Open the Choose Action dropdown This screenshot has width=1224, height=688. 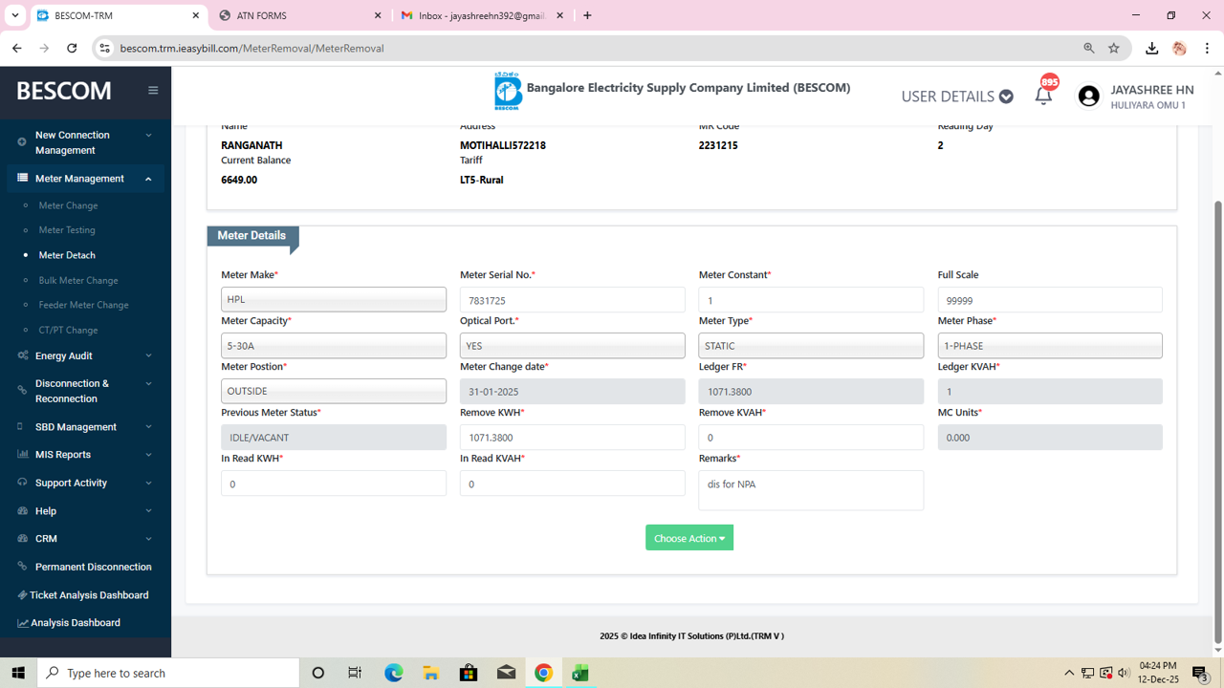pos(688,538)
